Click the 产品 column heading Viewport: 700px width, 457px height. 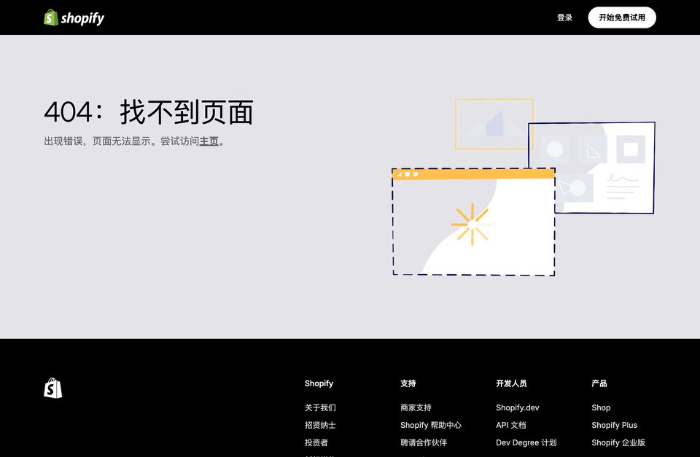tap(599, 383)
